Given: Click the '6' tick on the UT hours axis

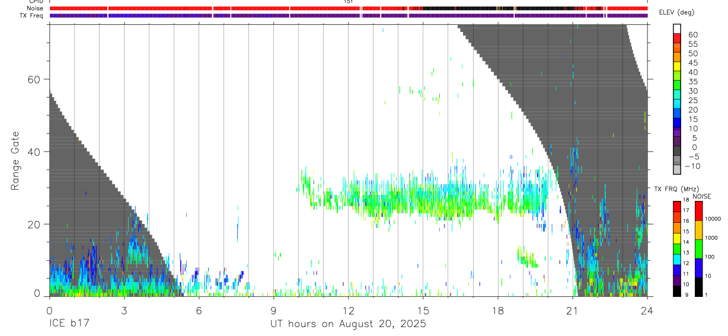Looking at the screenshot, I should click(x=199, y=310).
